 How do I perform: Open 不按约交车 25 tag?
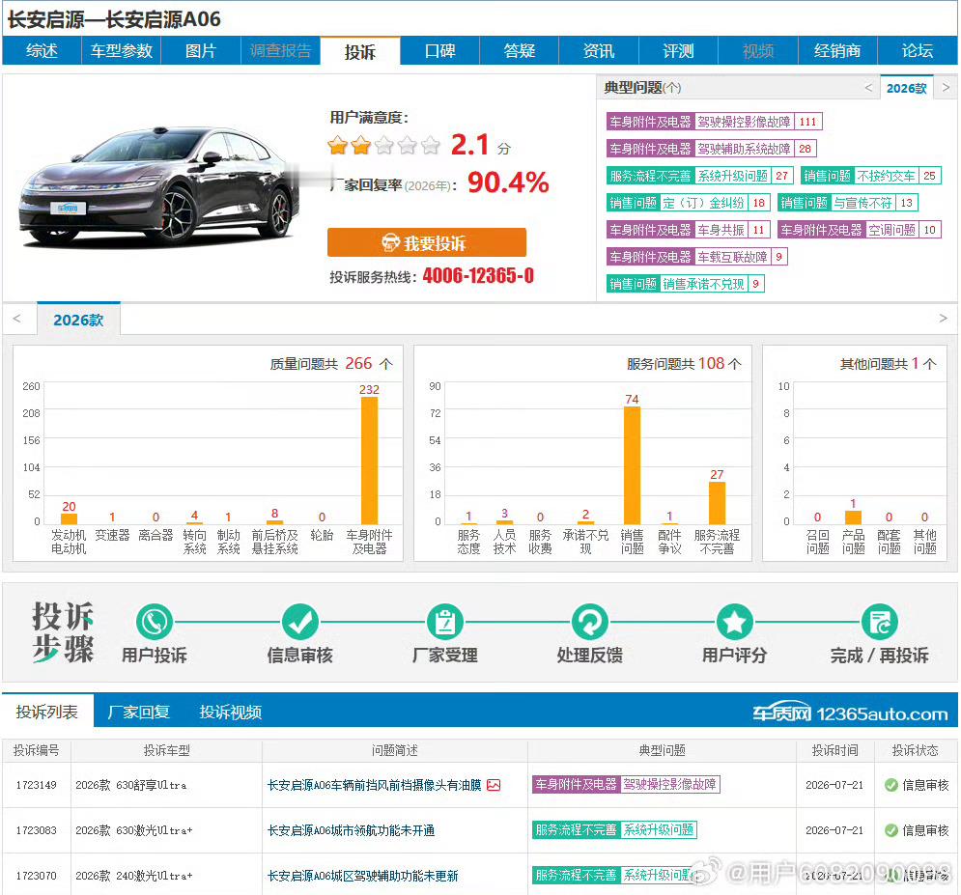tap(871, 176)
